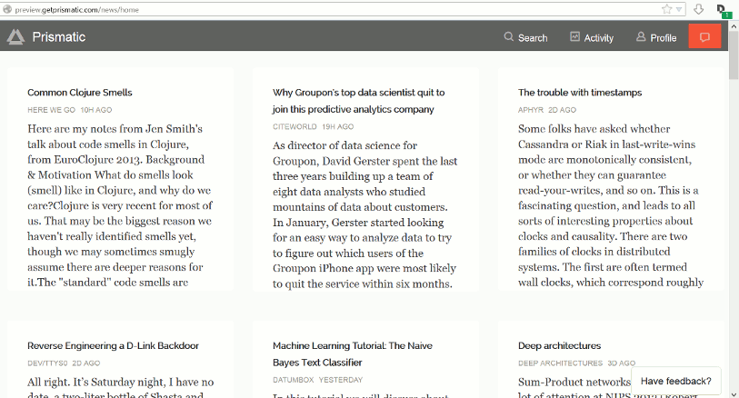Click the page vertical scrollbar thumb
Image resolution: width=739 pixels, height=398 pixels.
coord(734,55)
